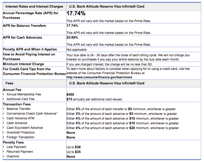This screenshot has height=163, width=204.
Task: Select 'Not applicable' penalty APR cell
Action: 76,50
